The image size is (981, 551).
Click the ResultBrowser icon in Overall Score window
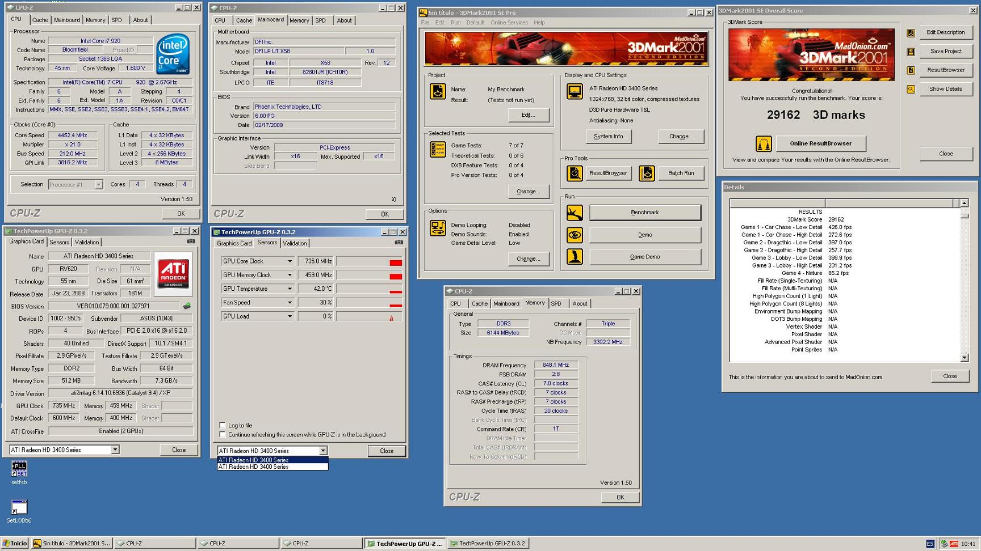pos(911,70)
